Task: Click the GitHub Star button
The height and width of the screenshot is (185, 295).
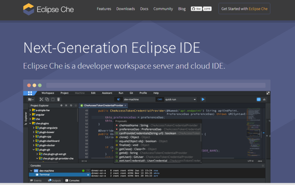Action: click(x=196, y=9)
